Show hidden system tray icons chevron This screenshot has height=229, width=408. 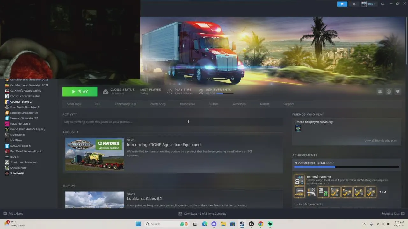point(365,224)
